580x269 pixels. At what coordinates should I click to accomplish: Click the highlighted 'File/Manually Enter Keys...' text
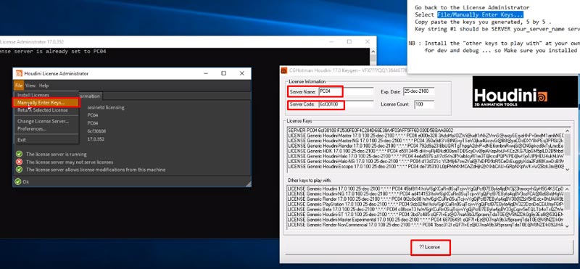coord(480,15)
